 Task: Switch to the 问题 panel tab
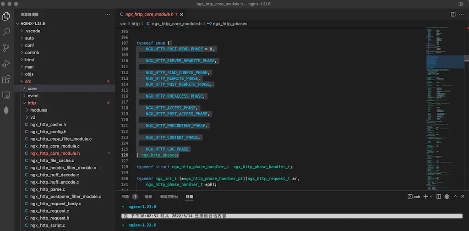pyautogui.click(x=125, y=197)
